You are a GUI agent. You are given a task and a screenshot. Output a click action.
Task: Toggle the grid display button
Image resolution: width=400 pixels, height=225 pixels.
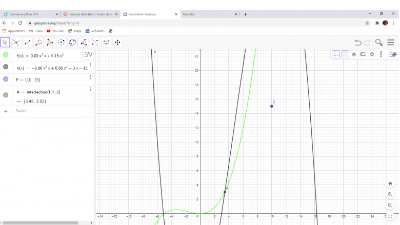345,54
